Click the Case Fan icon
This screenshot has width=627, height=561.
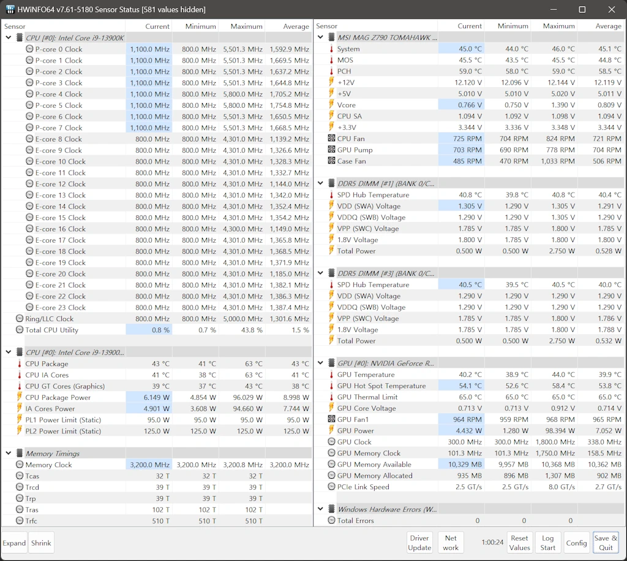(331, 161)
